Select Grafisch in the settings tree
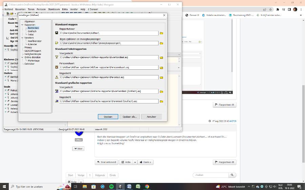The height and width of the screenshot is (190, 305). (32, 31)
